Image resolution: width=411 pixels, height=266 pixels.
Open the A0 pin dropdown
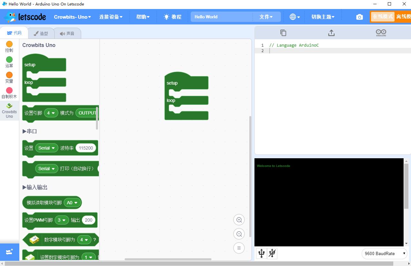[72, 203]
